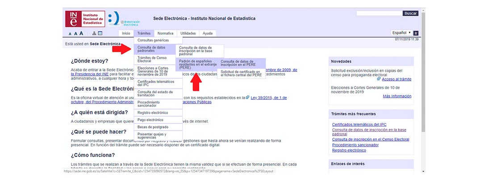Screen dimensions: 493x182
Task: Open the Ley 39/2015 de 1 de octubre link
Action: (268, 98)
